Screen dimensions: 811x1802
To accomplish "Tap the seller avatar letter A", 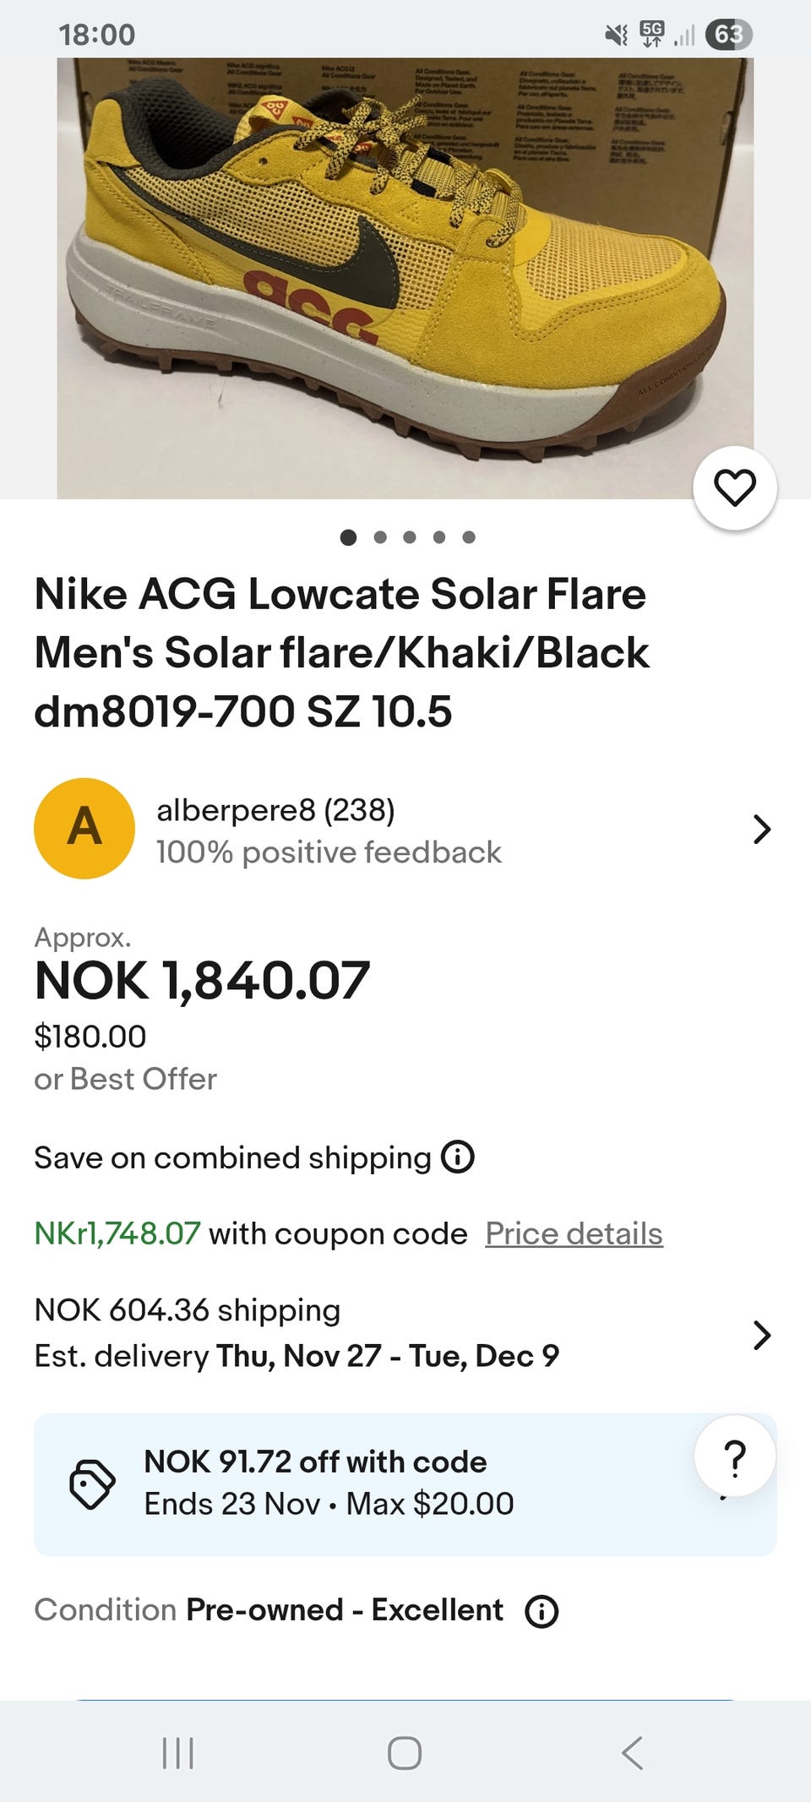I will (x=84, y=828).
